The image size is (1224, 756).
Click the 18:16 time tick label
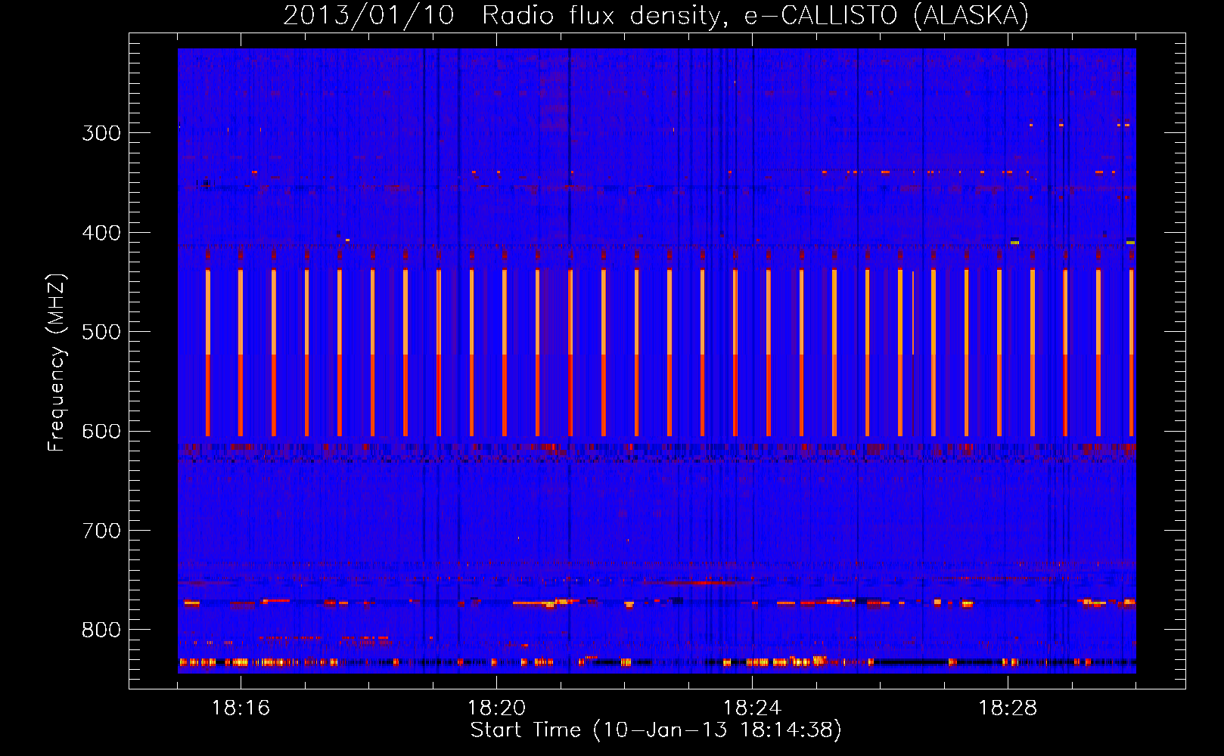[241, 708]
